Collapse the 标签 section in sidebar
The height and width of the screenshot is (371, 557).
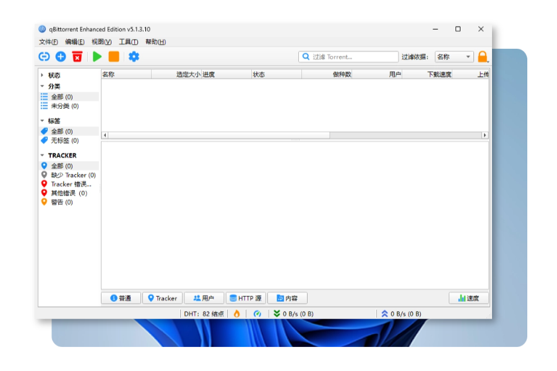[42, 121]
